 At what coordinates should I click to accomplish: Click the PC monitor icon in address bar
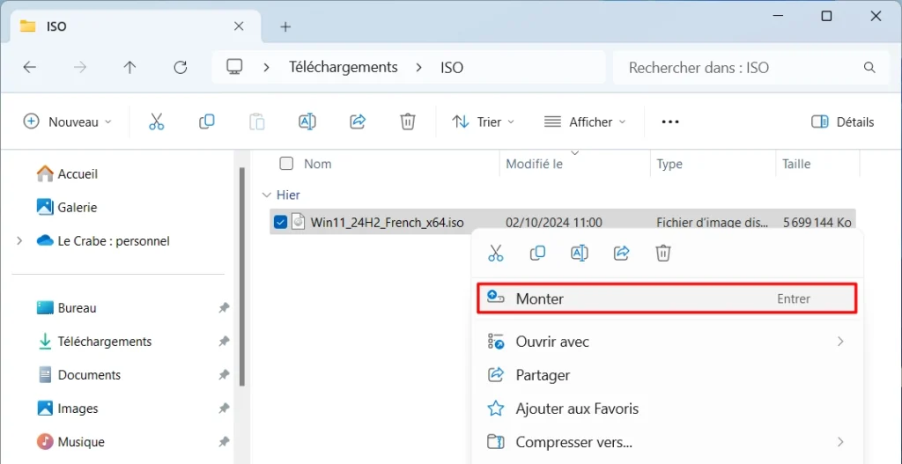pyautogui.click(x=233, y=67)
